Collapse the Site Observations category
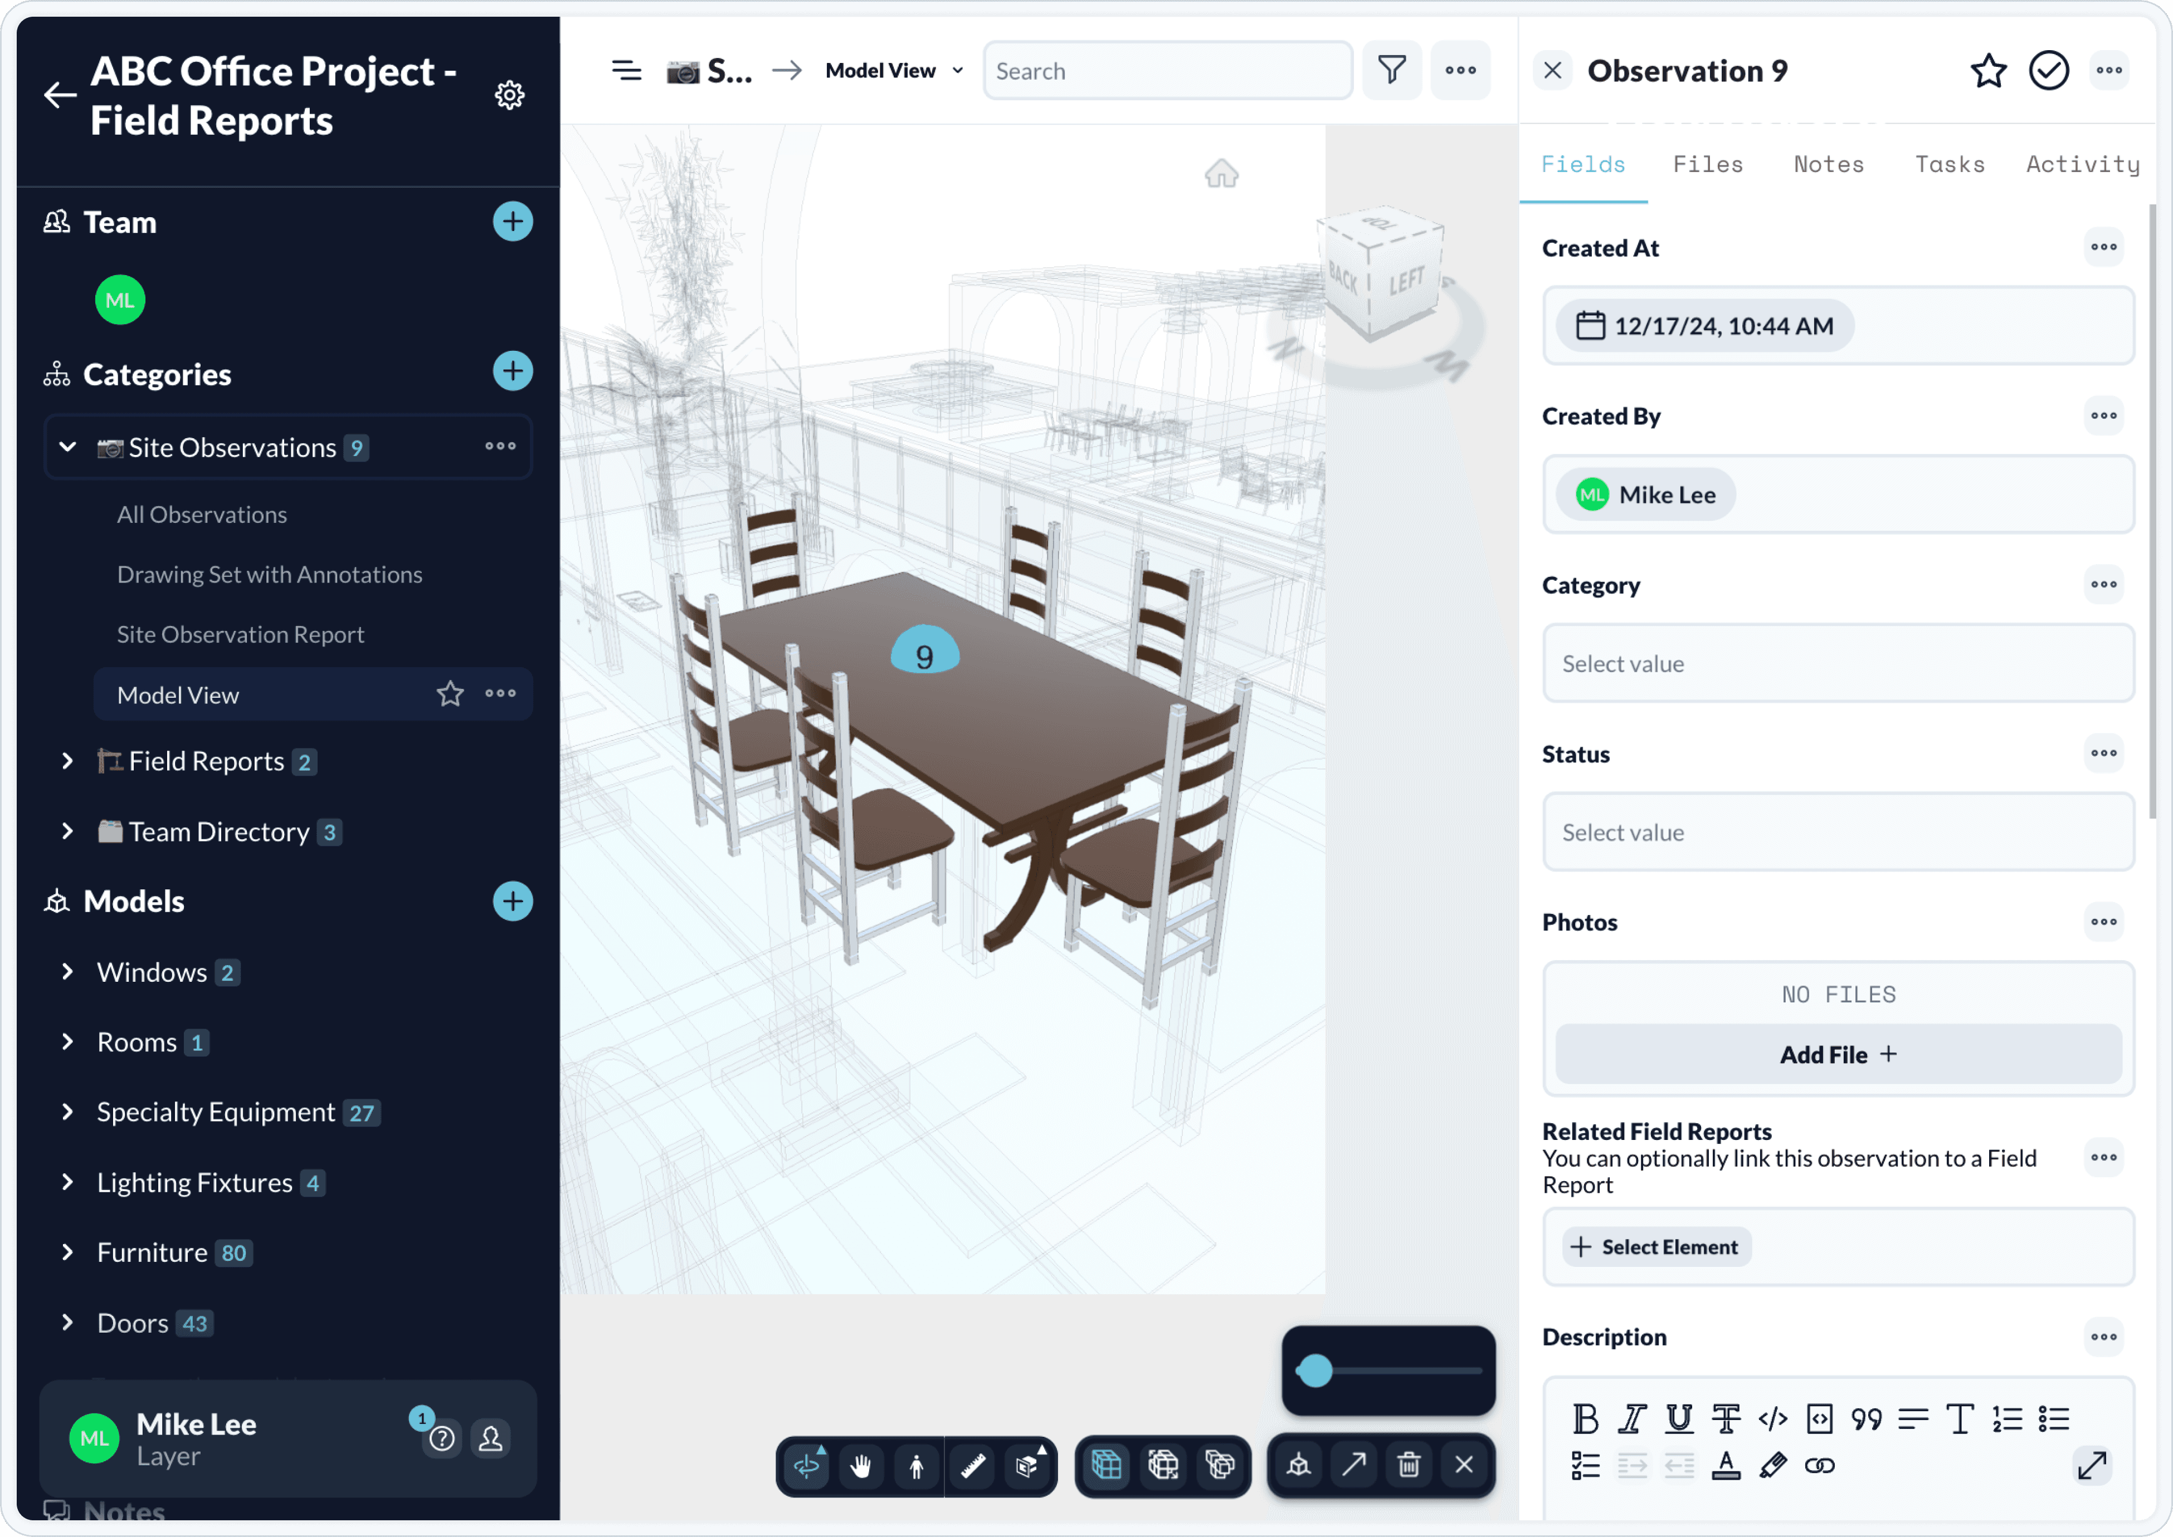This screenshot has width=2173, height=1537. (x=67, y=447)
